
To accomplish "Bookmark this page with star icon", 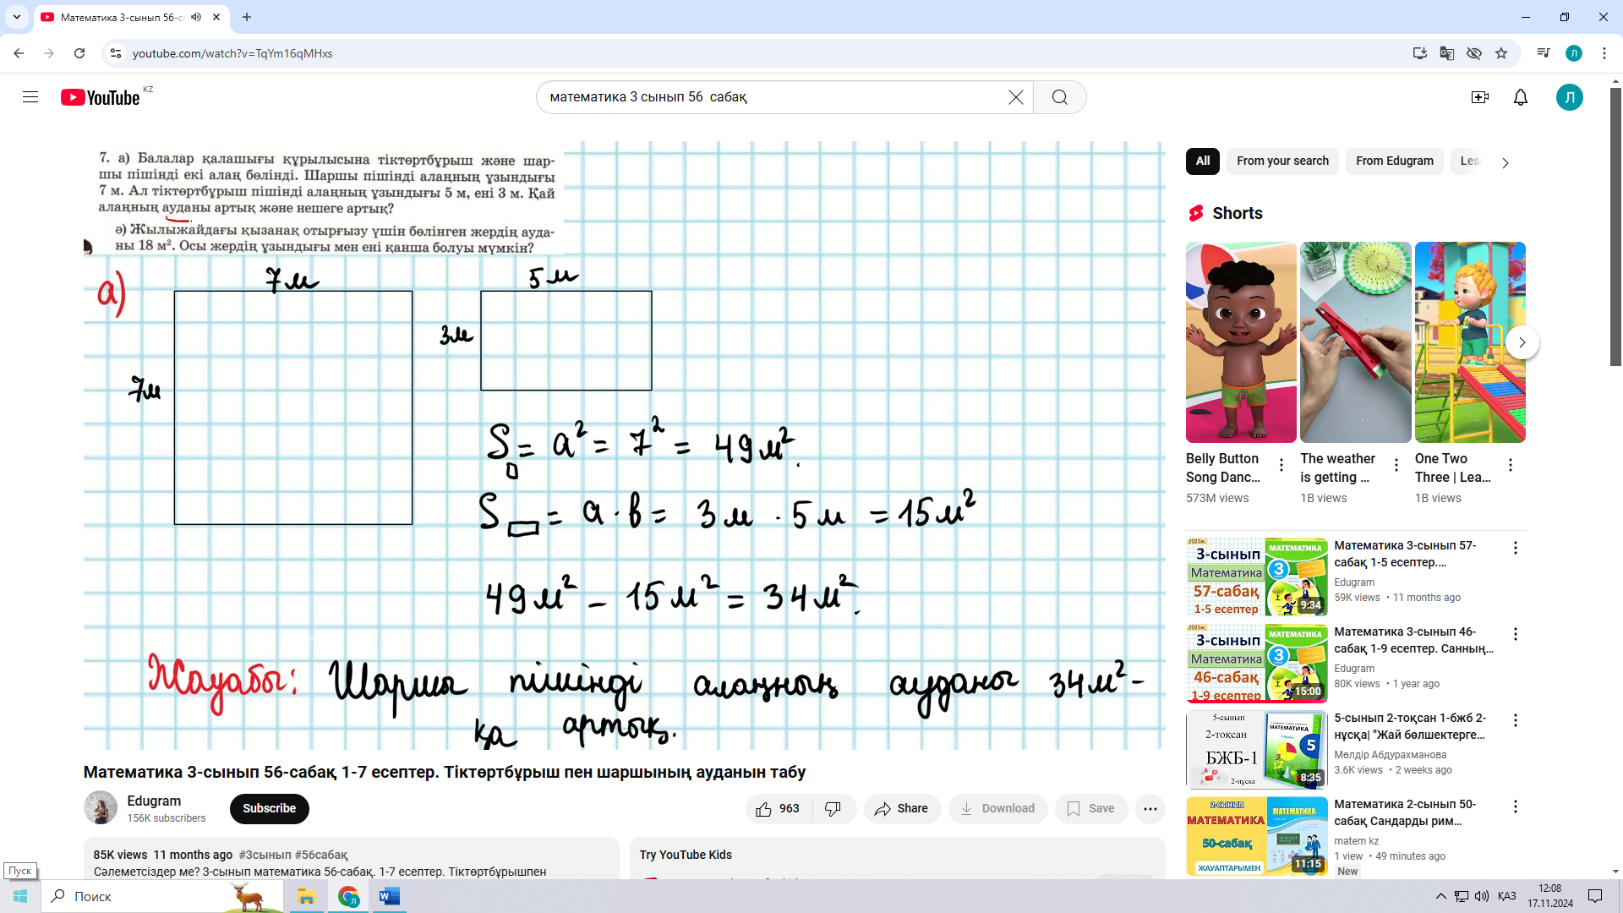I will [x=1501, y=53].
